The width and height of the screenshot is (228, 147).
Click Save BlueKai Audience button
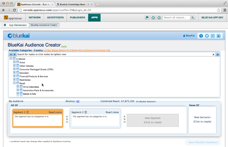(x=203, y=142)
